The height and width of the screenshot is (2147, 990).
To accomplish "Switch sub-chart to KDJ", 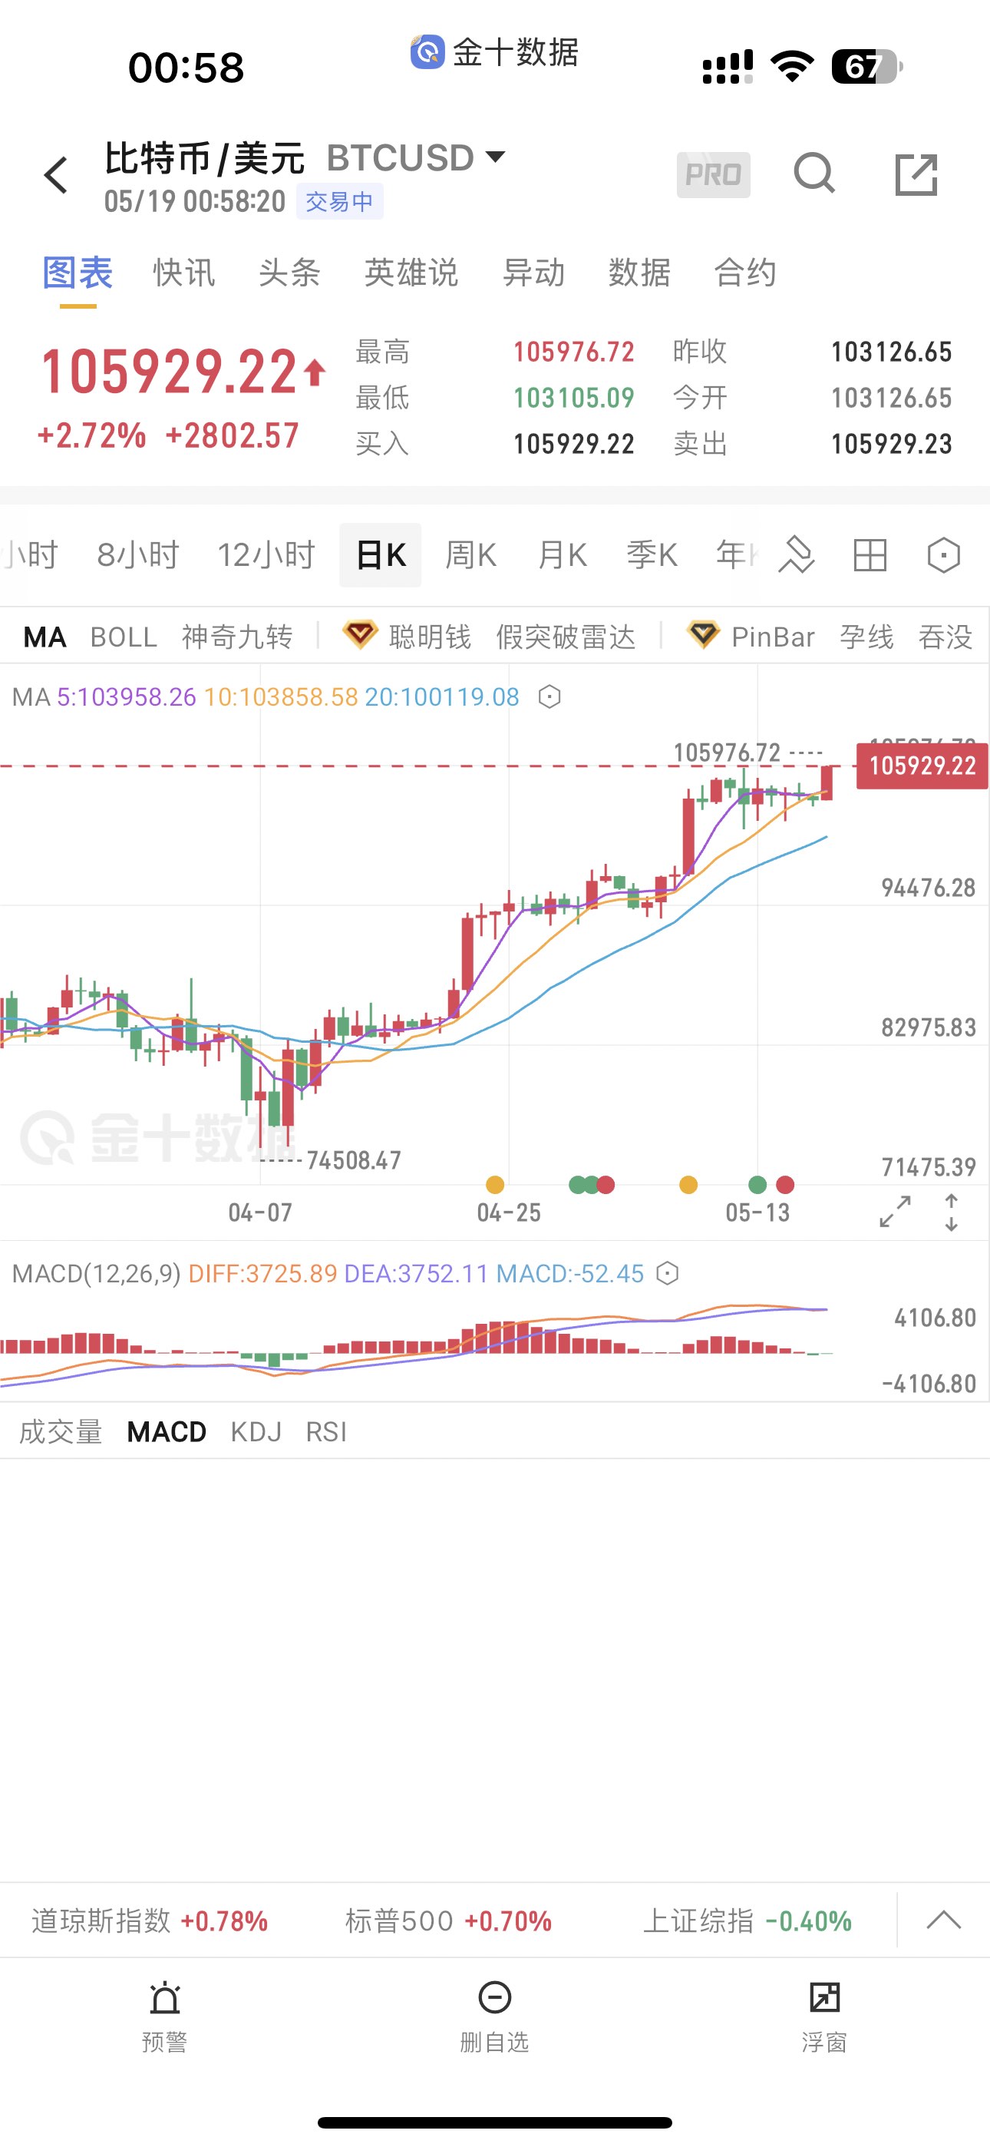I will pyautogui.click(x=256, y=1431).
